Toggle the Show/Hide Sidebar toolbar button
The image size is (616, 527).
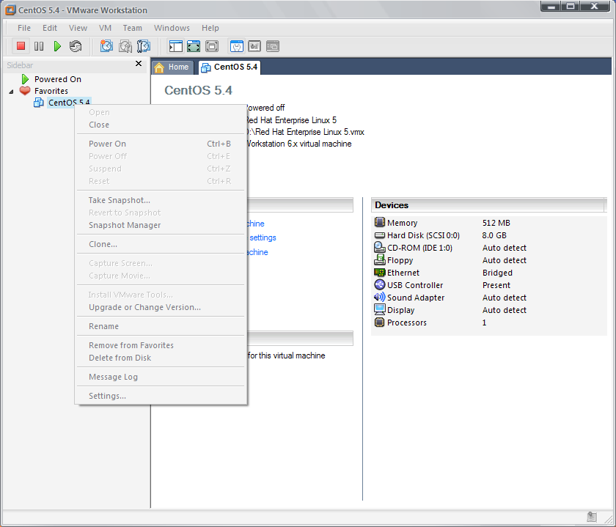pos(175,46)
